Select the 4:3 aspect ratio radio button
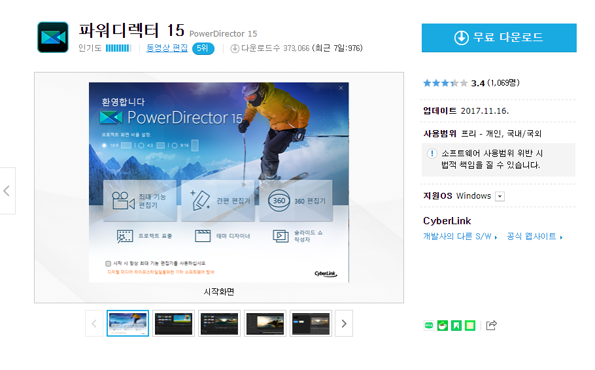Viewport: 595px width, 370px height. click(x=141, y=145)
